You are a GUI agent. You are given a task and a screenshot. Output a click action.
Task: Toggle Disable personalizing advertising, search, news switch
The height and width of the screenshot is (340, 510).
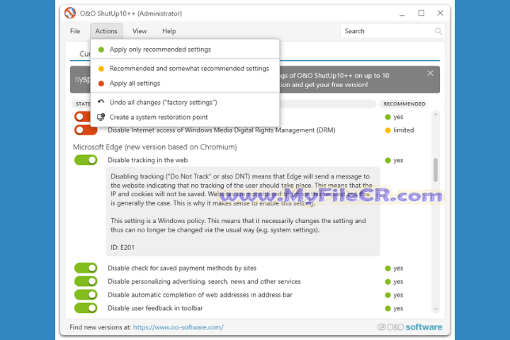[86, 281]
